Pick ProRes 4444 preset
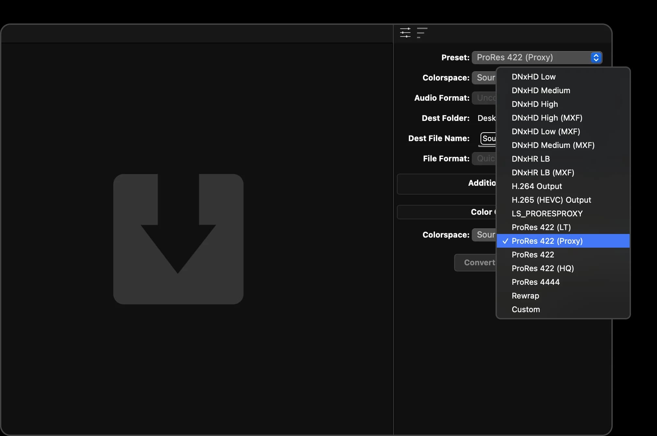The height and width of the screenshot is (436, 657). pyautogui.click(x=563, y=282)
